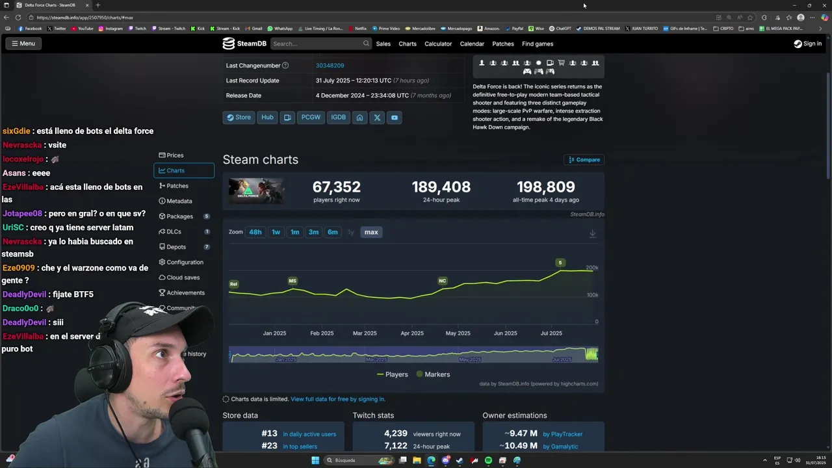The height and width of the screenshot is (468, 832).
Task: Select the Charts sidebar tab
Action: tap(184, 170)
